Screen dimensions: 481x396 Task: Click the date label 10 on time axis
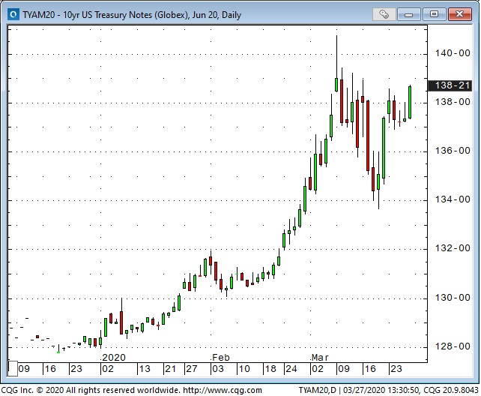(244, 369)
